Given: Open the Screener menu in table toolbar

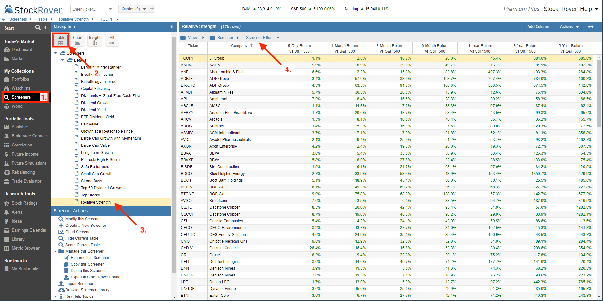Looking at the screenshot, I should 225,38.
